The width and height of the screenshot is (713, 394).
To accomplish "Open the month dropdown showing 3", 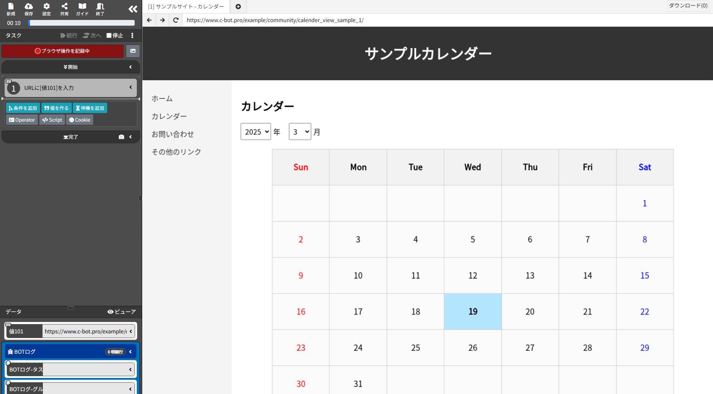I will coord(300,132).
